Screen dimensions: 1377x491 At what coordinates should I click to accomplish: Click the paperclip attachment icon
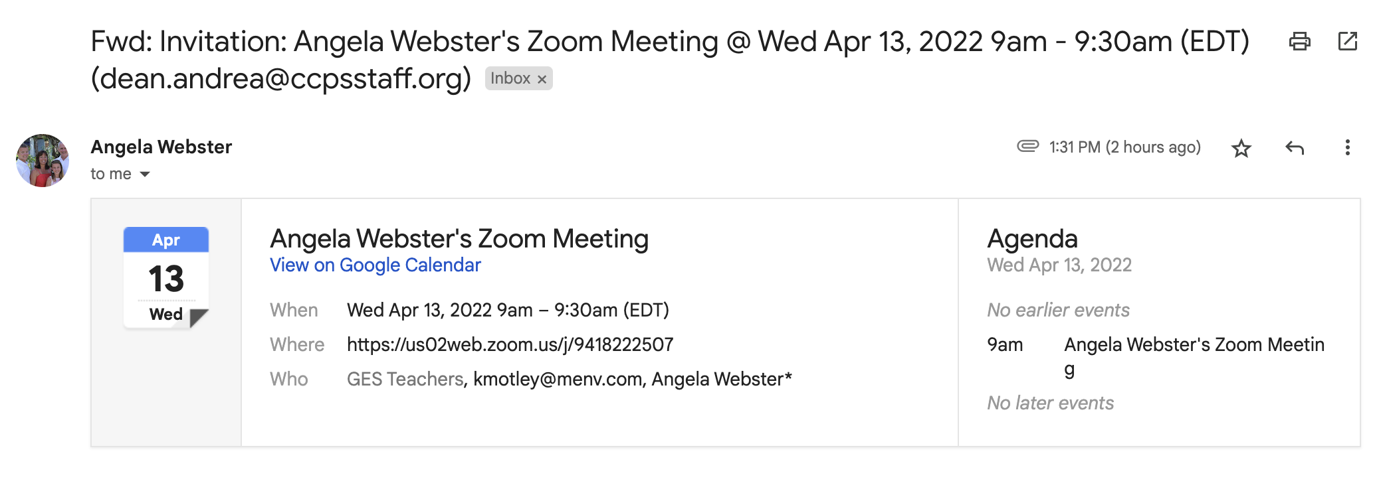coord(1027,146)
